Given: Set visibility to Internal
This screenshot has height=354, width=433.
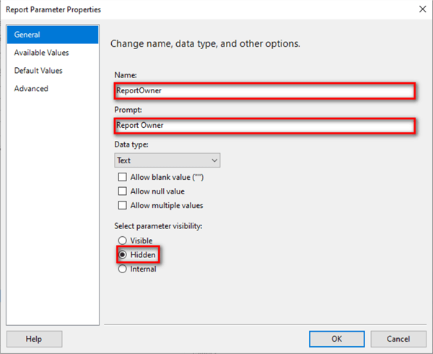Looking at the screenshot, I should 122,269.
